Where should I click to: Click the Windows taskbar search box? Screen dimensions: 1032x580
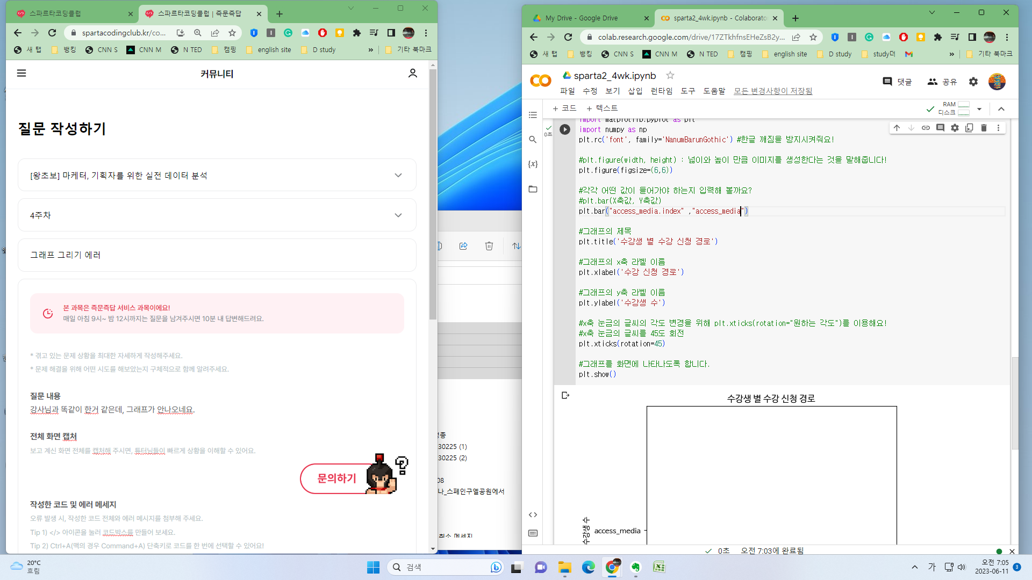pyautogui.click(x=446, y=567)
